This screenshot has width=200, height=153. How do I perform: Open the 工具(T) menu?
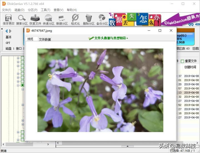point(46,10)
